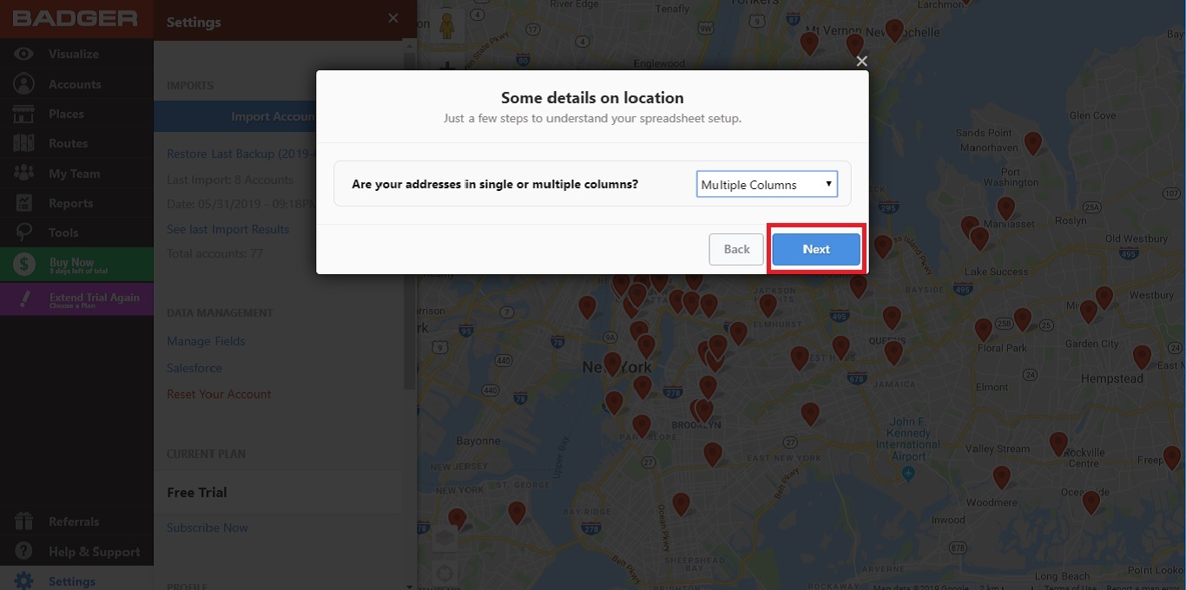Open Referrals in the sidebar
This screenshot has width=1186, height=590.
pyautogui.click(x=74, y=521)
